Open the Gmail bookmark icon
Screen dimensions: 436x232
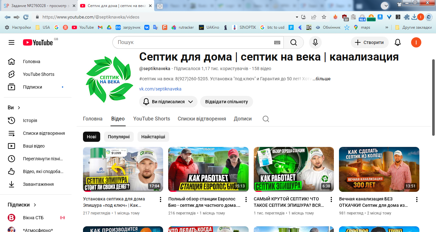click(100, 27)
